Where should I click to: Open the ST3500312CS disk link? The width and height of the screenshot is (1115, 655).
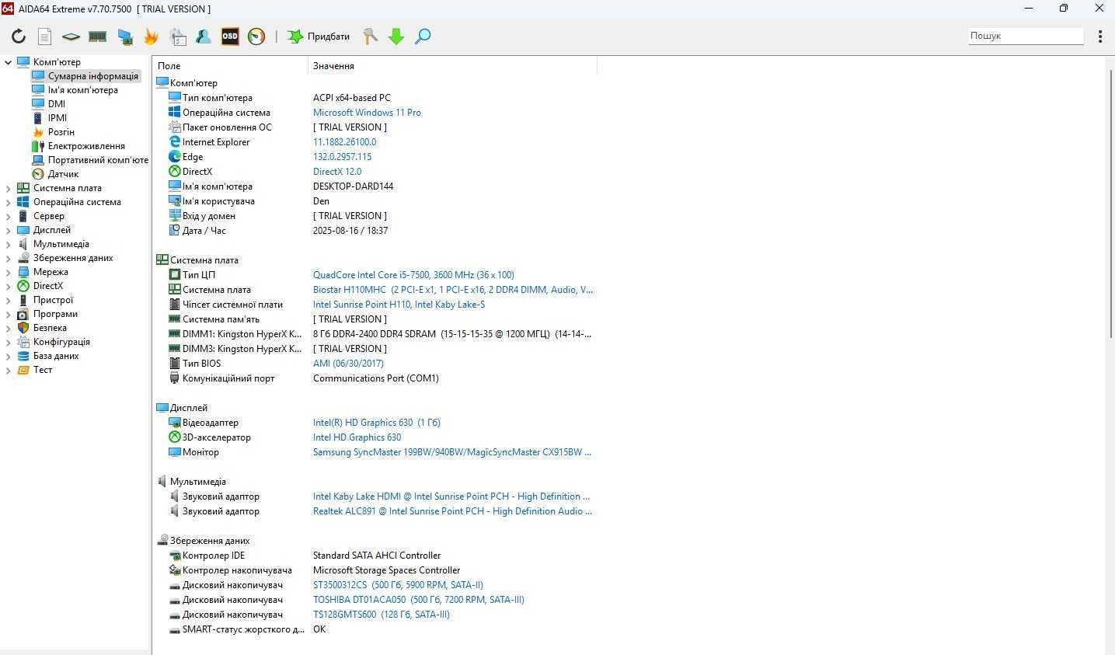pyautogui.click(x=398, y=585)
